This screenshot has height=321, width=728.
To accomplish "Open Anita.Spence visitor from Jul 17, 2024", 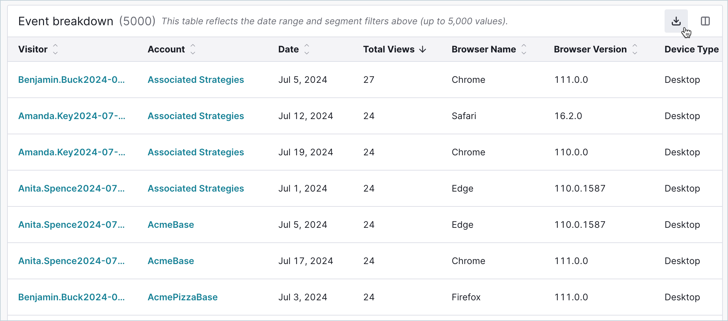I will 71,261.
